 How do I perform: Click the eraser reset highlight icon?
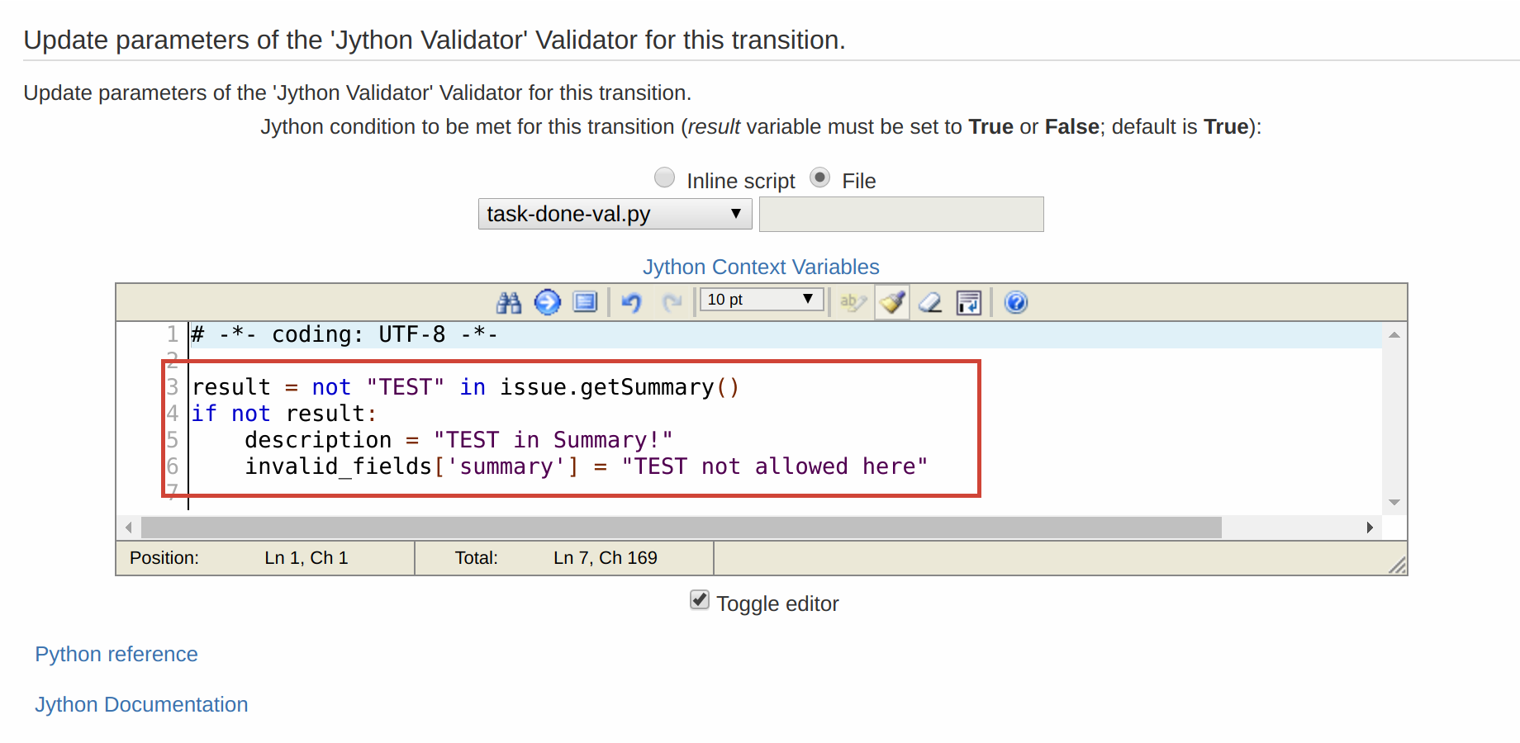click(930, 303)
